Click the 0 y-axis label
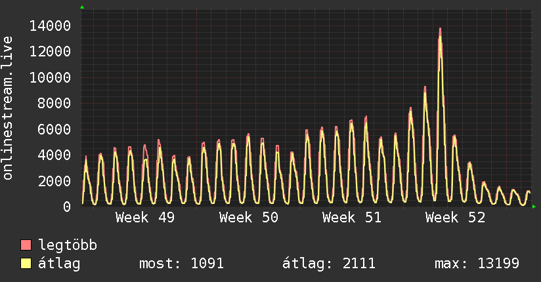This screenshot has height=282, width=541. (x=66, y=207)
